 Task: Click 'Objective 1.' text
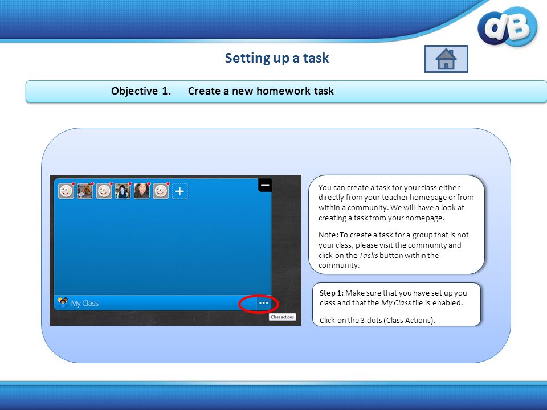click(x=141, y=91)
